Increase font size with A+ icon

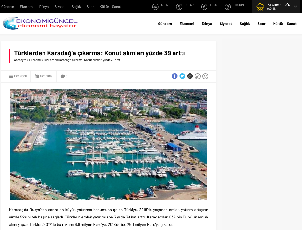(205, 76)
